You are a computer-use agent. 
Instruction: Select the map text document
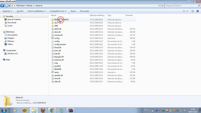click(x=56, y=63)
